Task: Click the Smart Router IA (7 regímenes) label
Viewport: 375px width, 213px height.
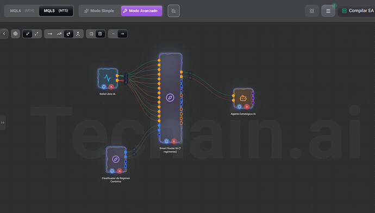Action: pos(170,150)
